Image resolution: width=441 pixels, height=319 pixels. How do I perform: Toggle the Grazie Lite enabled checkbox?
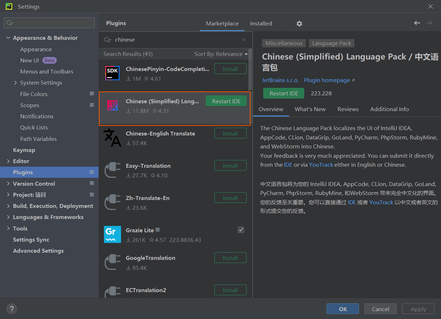(x=241, y=230)
